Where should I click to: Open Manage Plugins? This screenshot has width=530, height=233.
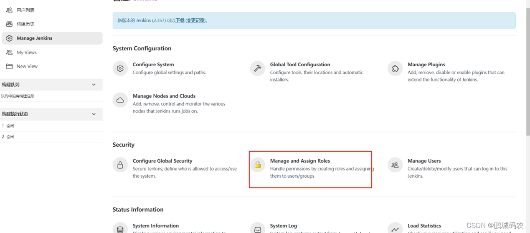[426, 65]
